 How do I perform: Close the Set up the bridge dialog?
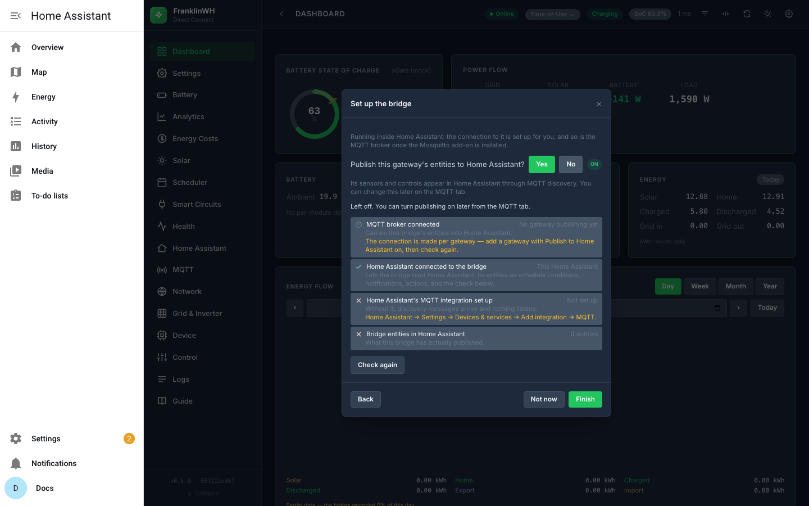(599, 104)
